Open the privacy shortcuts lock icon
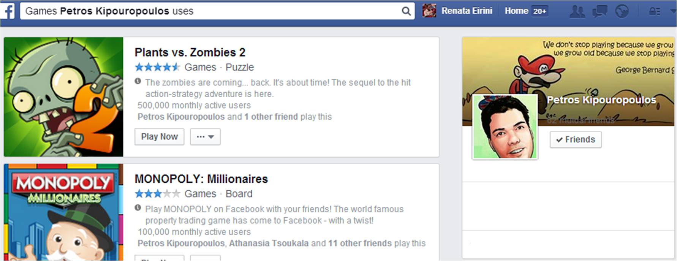The image size is (677, 261). [655, 11]
